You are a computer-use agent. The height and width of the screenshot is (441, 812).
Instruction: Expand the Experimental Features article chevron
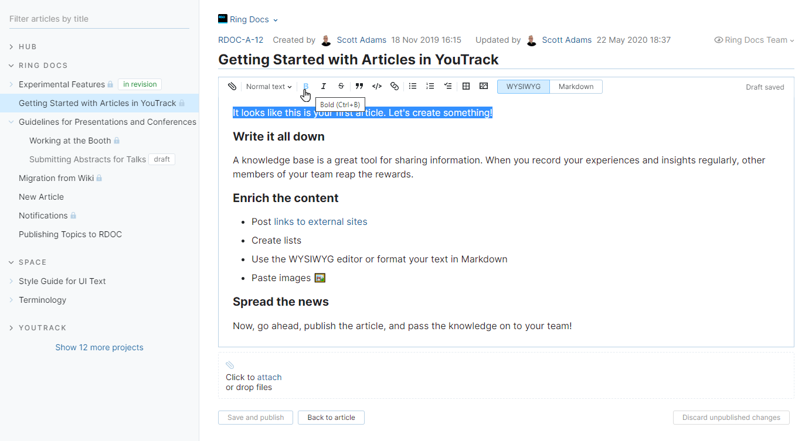pos(11,84)
